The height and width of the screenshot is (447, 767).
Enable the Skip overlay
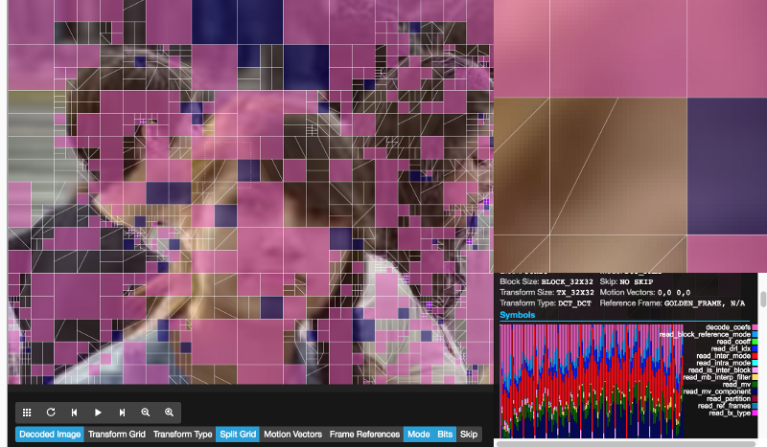pos(469,435)
